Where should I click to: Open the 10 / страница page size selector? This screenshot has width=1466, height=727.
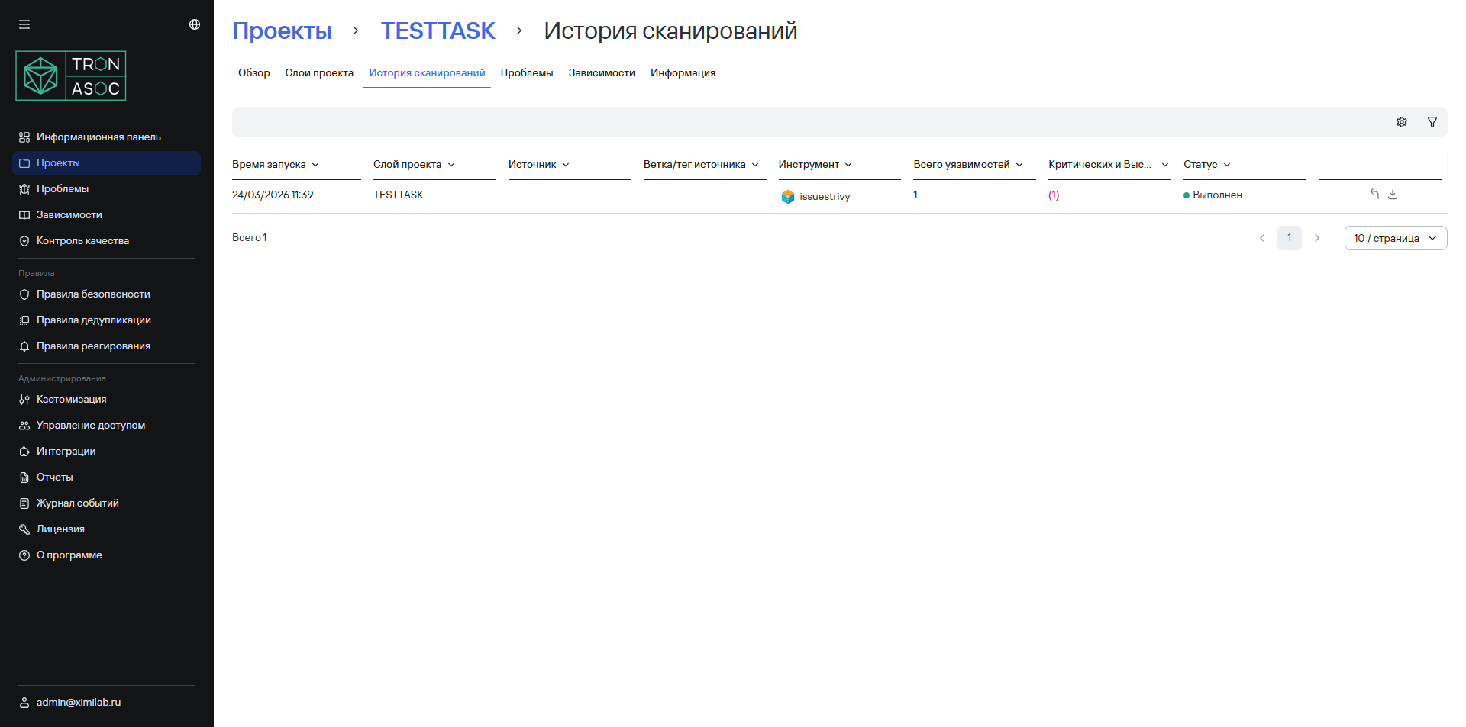(x=1395, y=238)
